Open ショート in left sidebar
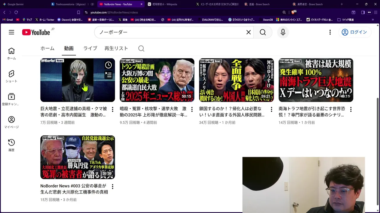The image size is (380, 213). point(11,76)
